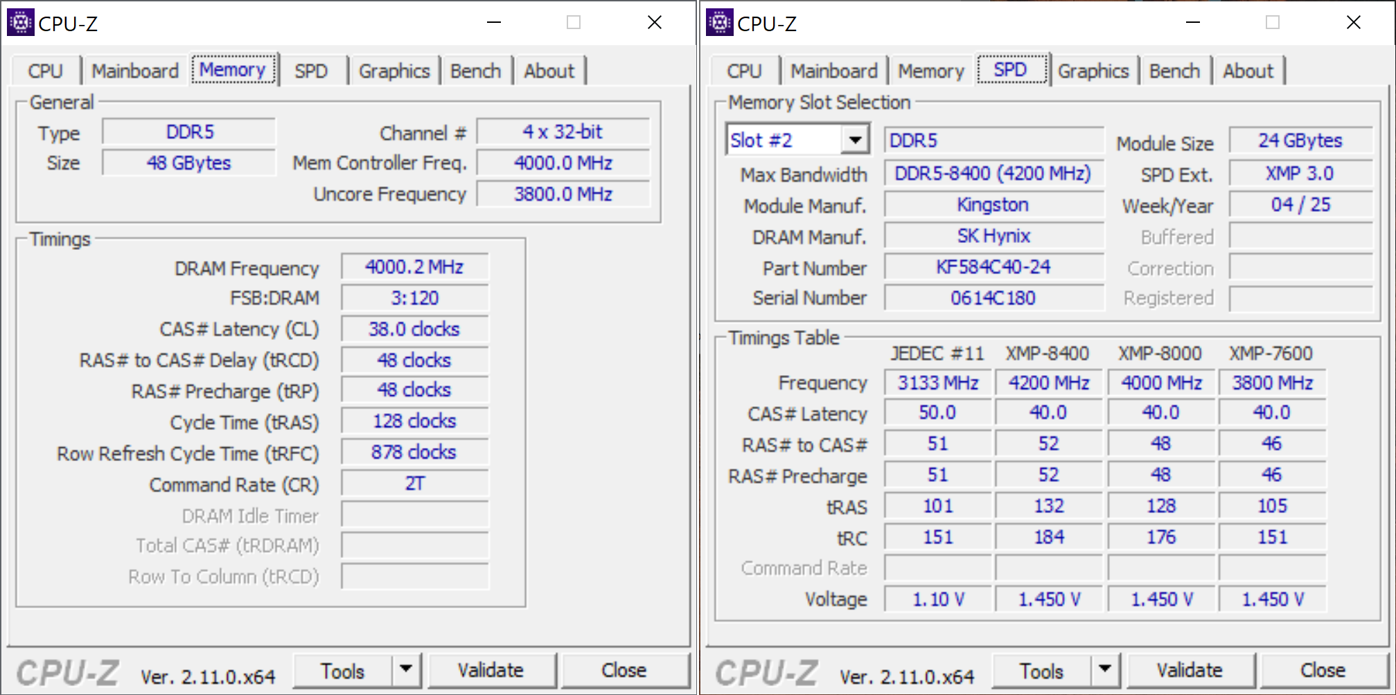Open Mainboard tab in right window
The height and width of the screenshot is (695, 1396).
click(833, 71)
